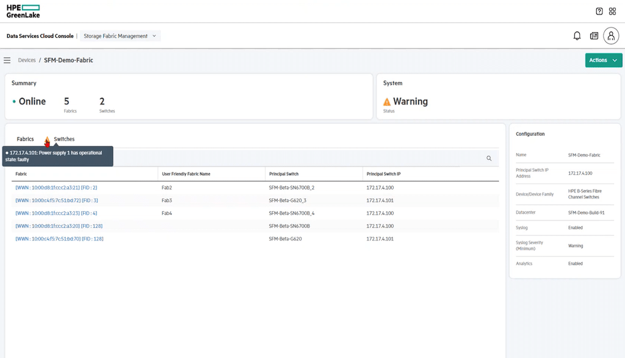The height and width of the screenshot is (358, 625).
Task: Open the user profile avatar icon
Action: click(x=611, y=36)
